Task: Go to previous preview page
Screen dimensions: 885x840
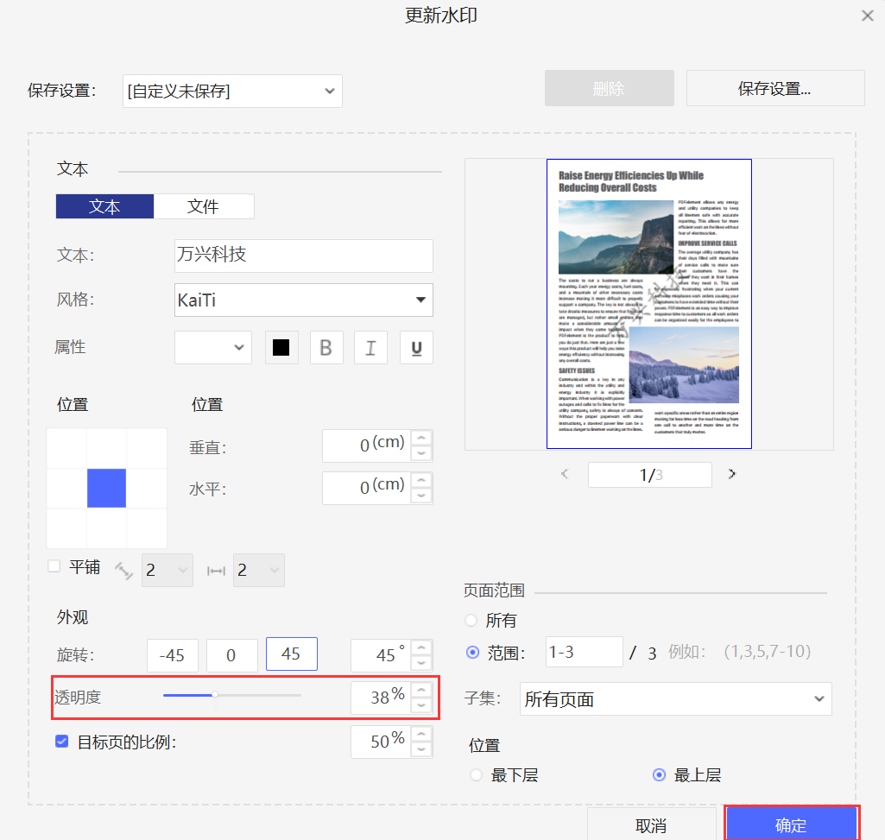Action: tap(566, 474)
